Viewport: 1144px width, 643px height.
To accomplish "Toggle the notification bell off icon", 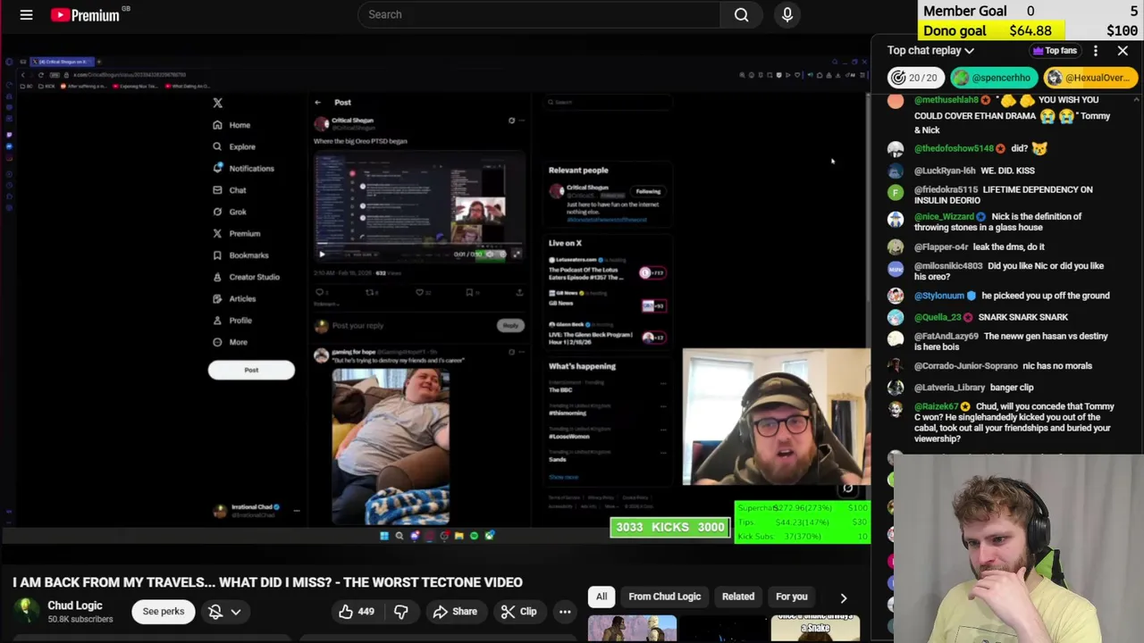I will click(x=215, y=611).
